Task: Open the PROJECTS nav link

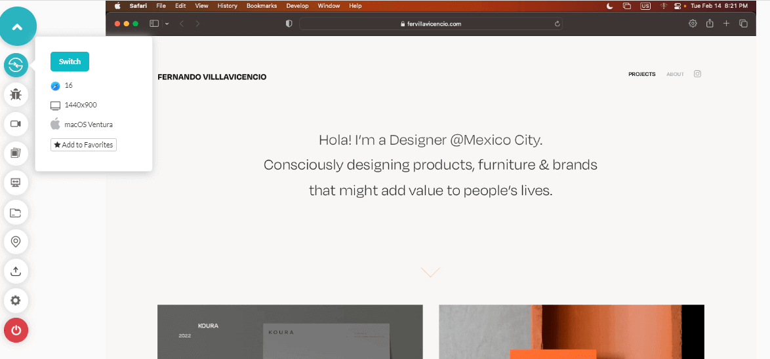Action: point(642,75)
